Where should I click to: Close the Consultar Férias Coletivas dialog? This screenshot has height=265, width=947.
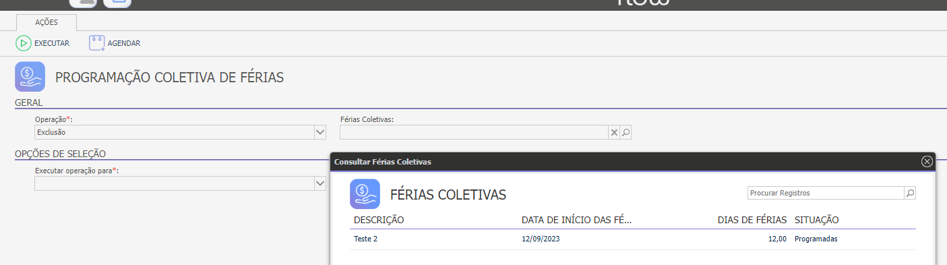[927, 161]
